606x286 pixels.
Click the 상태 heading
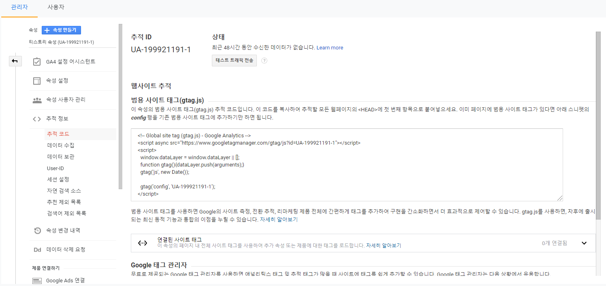[218, 37]
